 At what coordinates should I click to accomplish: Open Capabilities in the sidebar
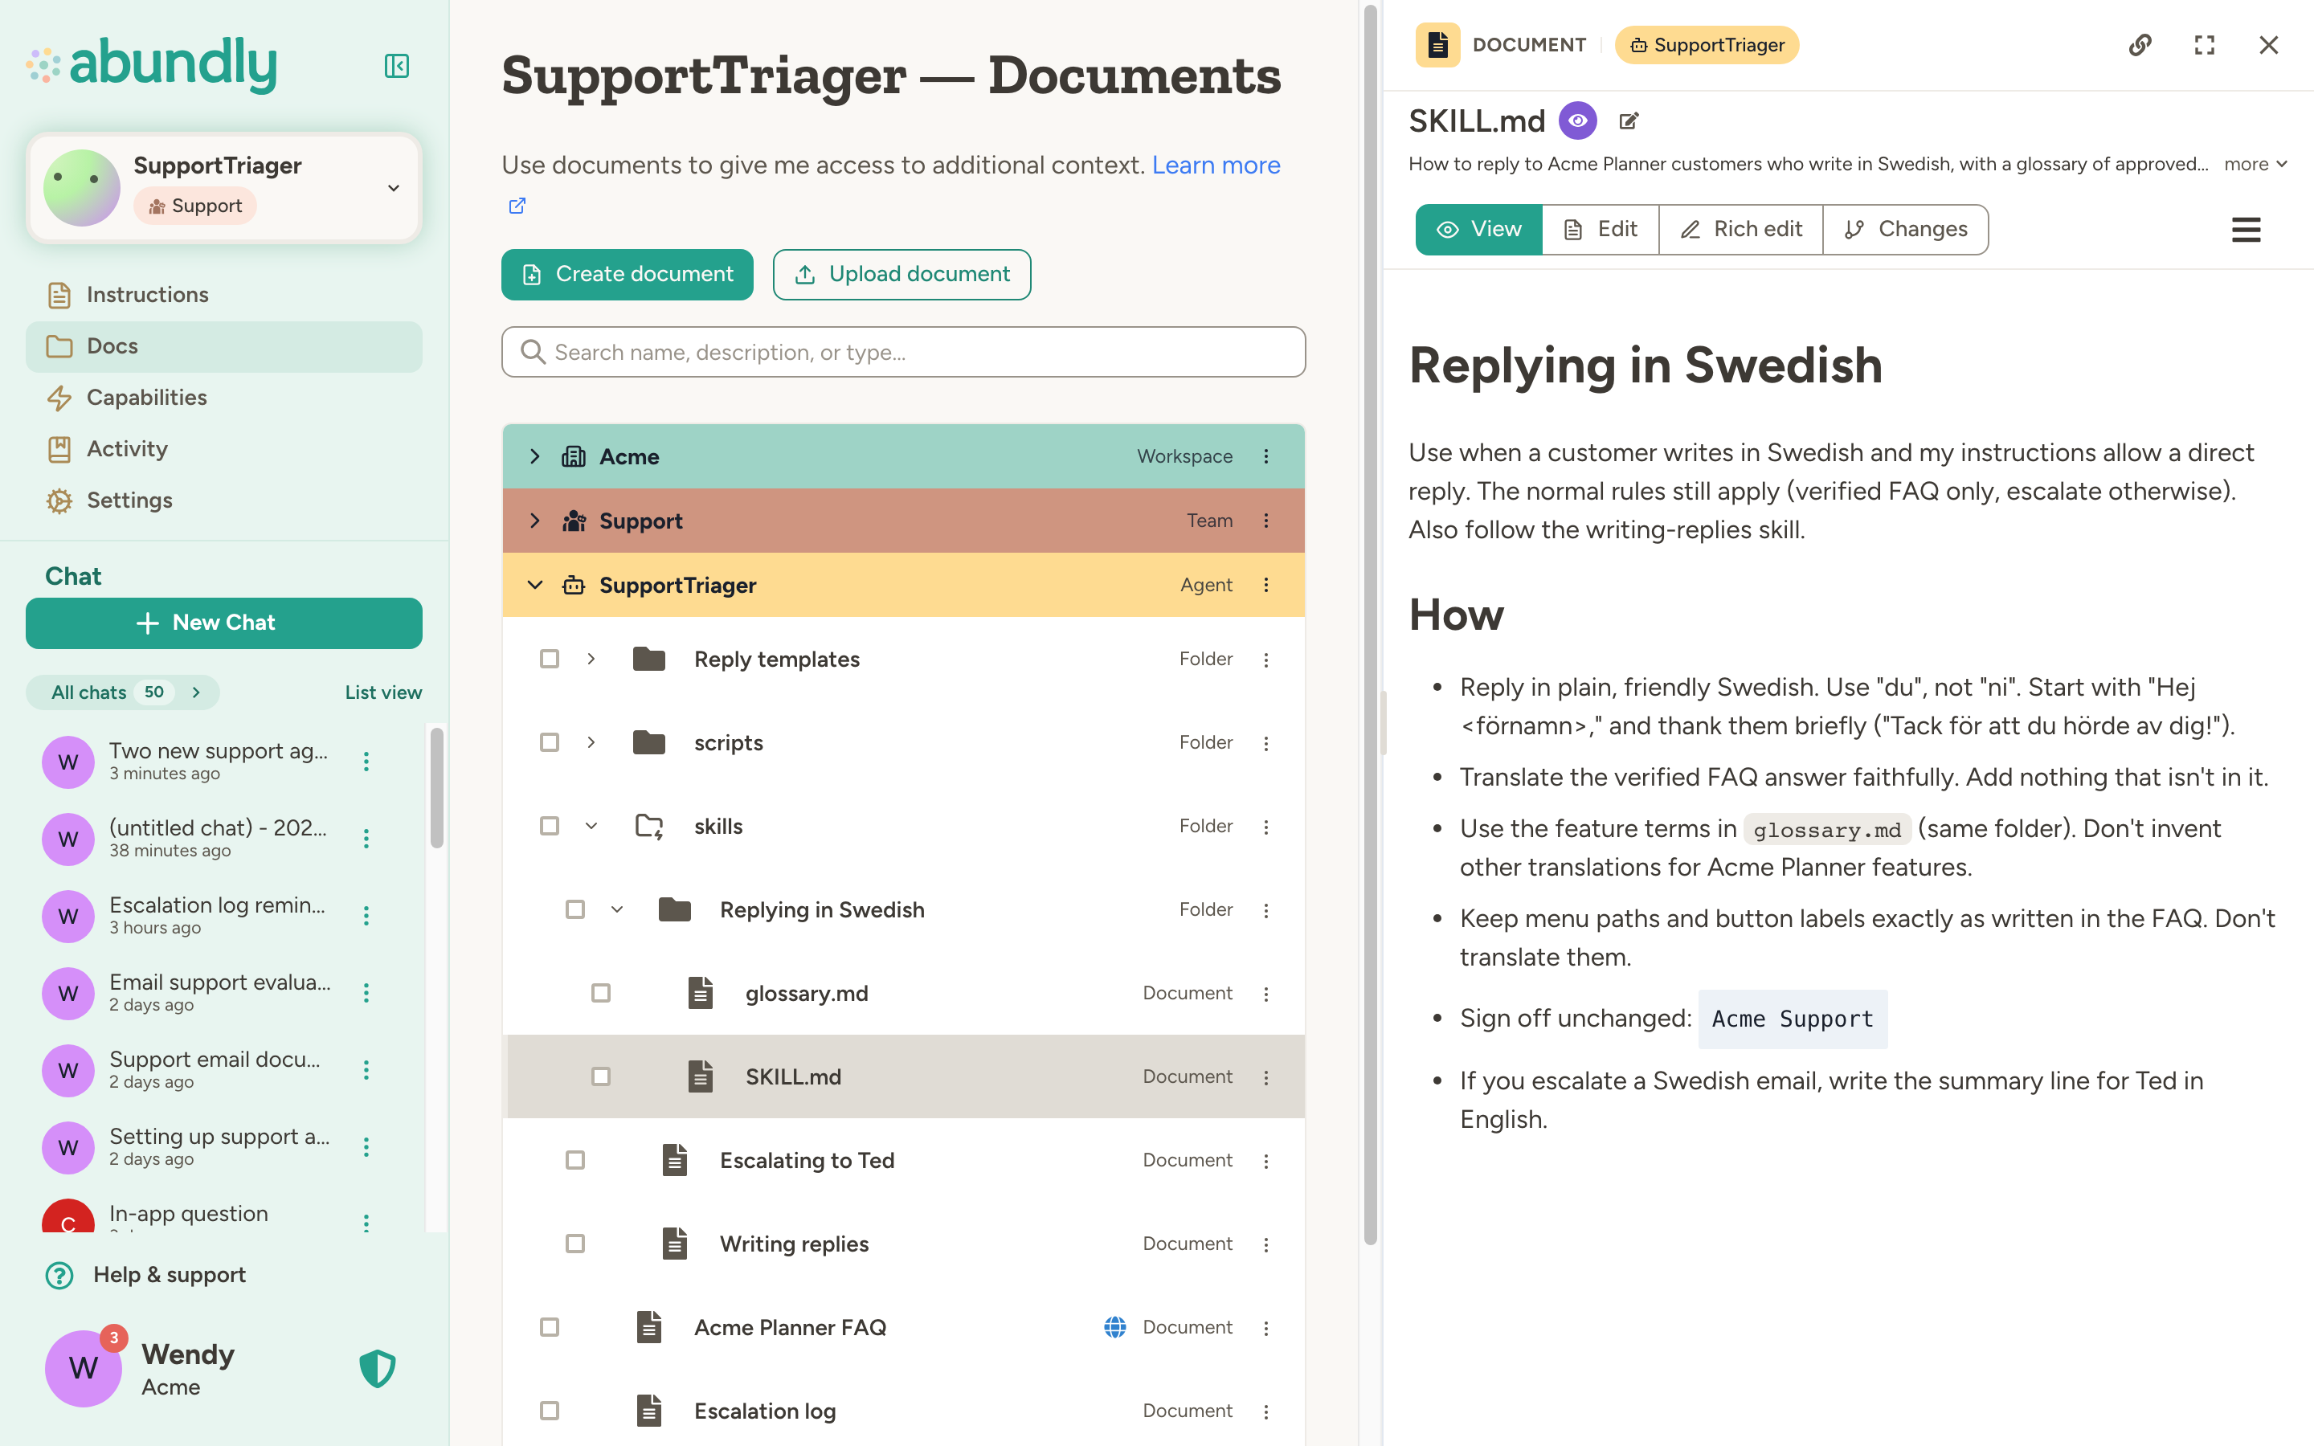pyautogui.click(x=223, y=397)
